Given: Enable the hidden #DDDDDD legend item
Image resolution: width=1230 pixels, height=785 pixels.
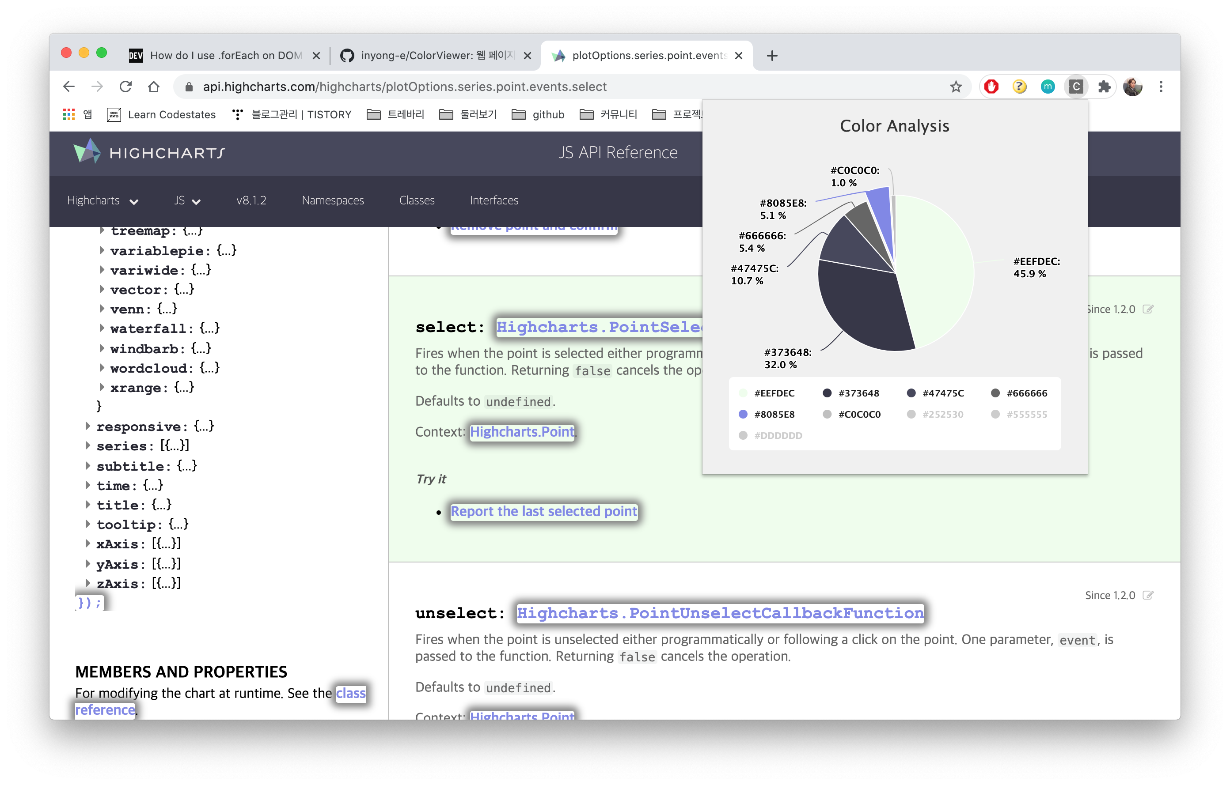Looking at the screenshot, I should 771,435.
